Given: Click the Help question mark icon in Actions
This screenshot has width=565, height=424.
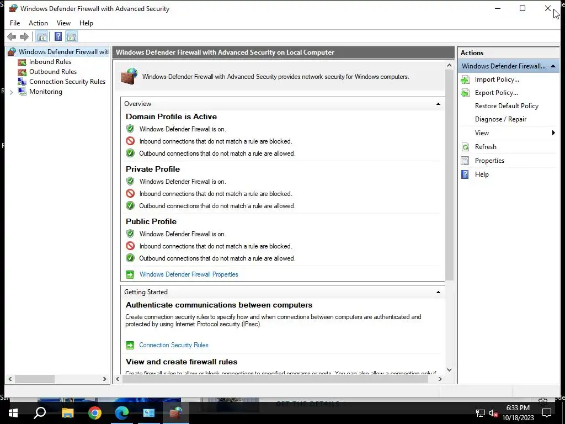Looking at the screenshot, I should coord(465,174).
